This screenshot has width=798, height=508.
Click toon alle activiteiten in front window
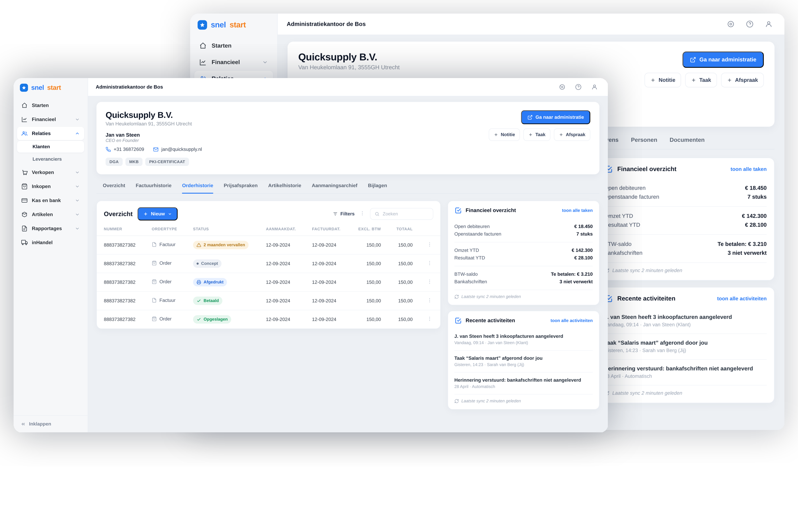click(572, 320)
